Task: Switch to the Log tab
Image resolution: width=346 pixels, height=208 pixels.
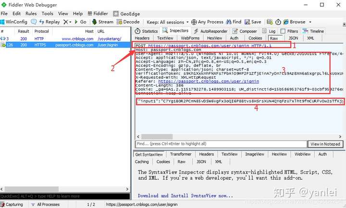Action: 269,31
